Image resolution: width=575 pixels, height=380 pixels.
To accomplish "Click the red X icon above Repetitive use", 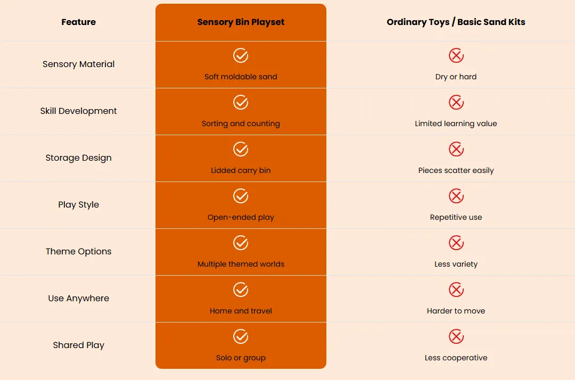I will coord(456,196).
